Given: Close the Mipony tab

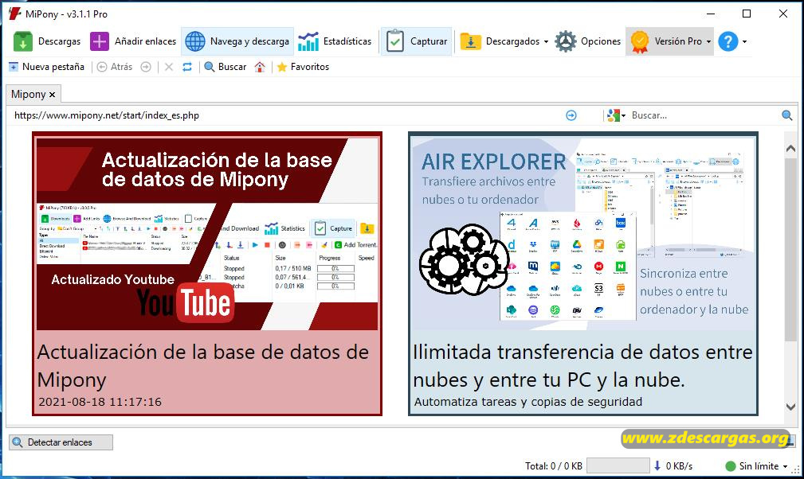Looking at the screenshot, I should click(52, 95).
